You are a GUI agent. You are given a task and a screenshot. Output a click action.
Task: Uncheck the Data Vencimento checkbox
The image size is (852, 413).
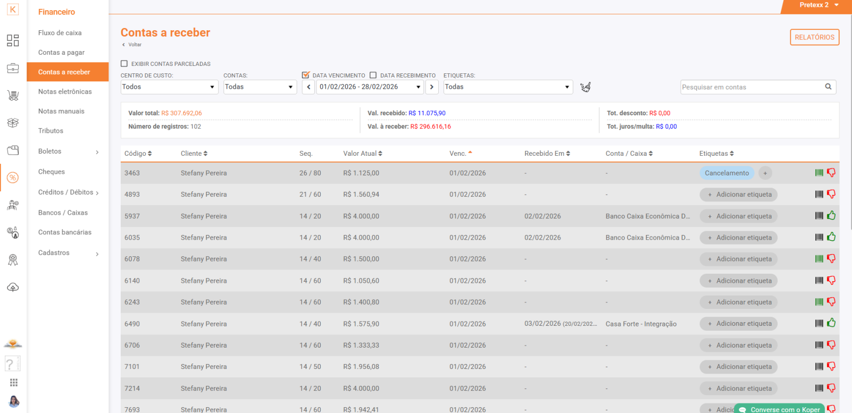point(306,75)
